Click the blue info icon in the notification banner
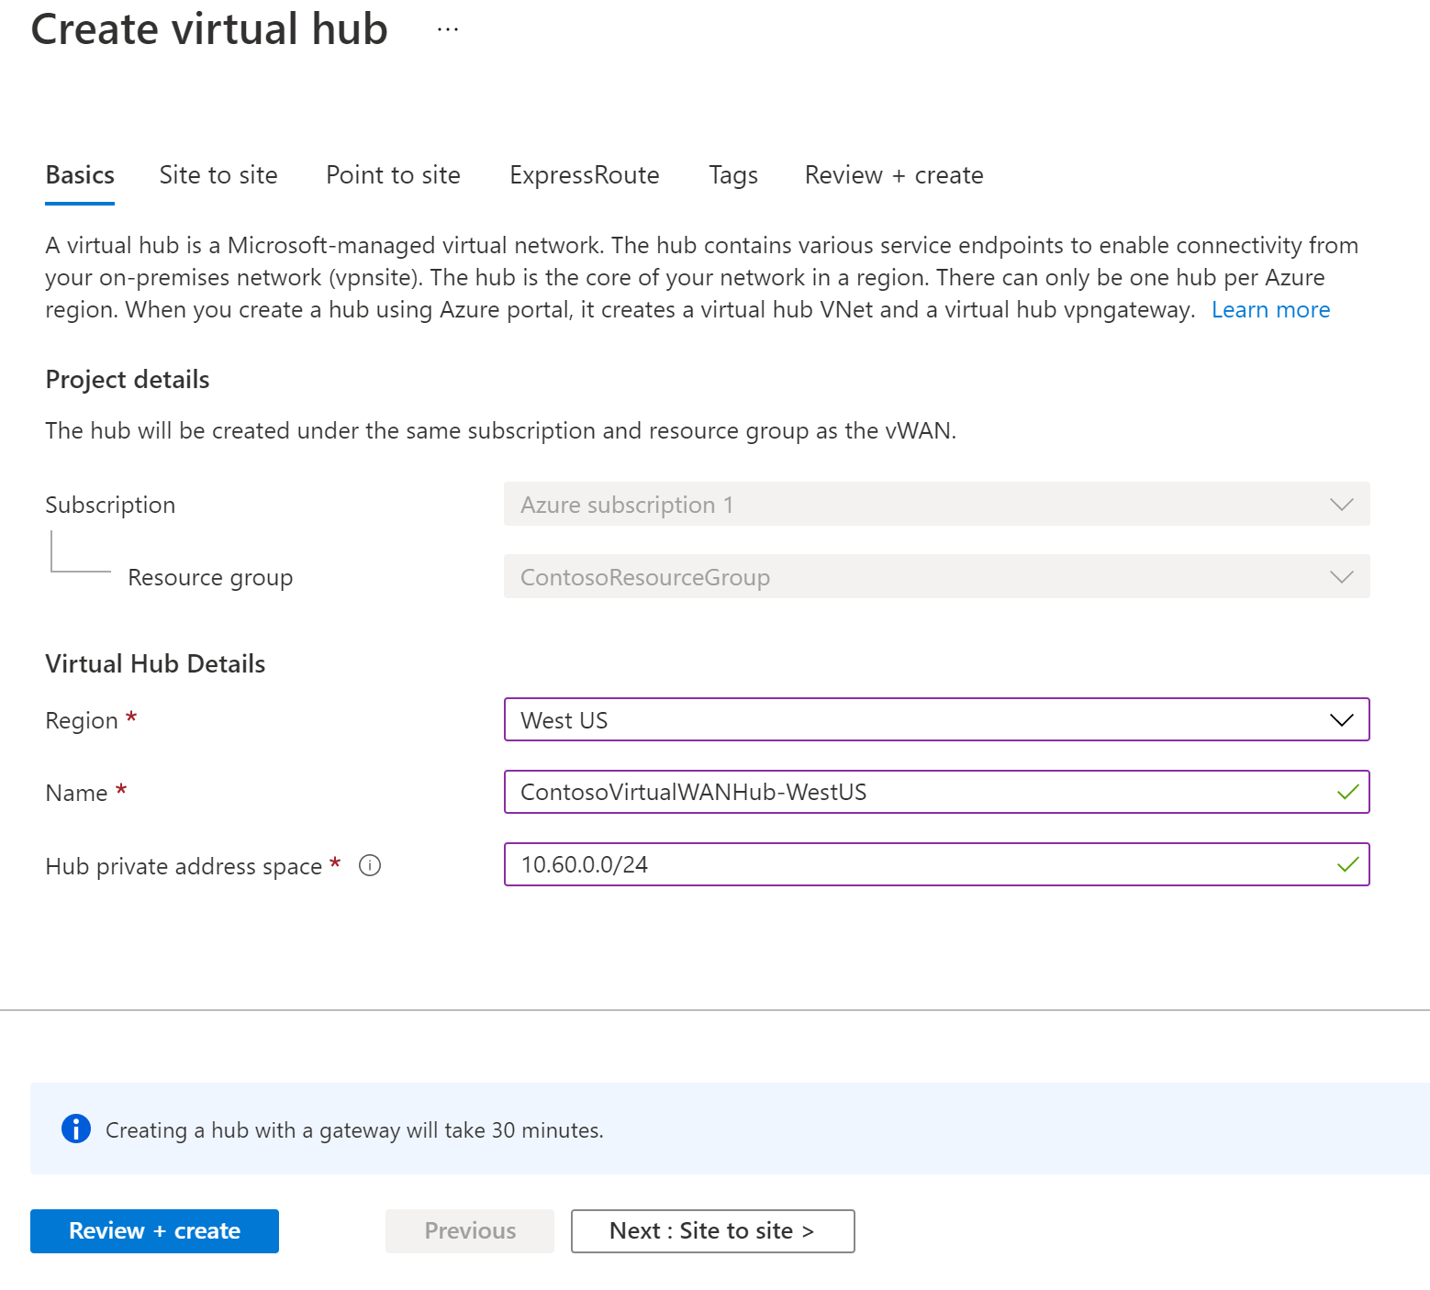This screenshot has width=1430, height=1290. (x=75, y=1129)
